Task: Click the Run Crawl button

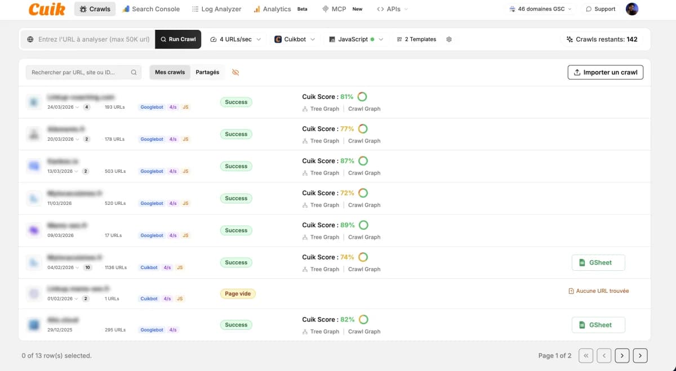Action: [178, 39]
